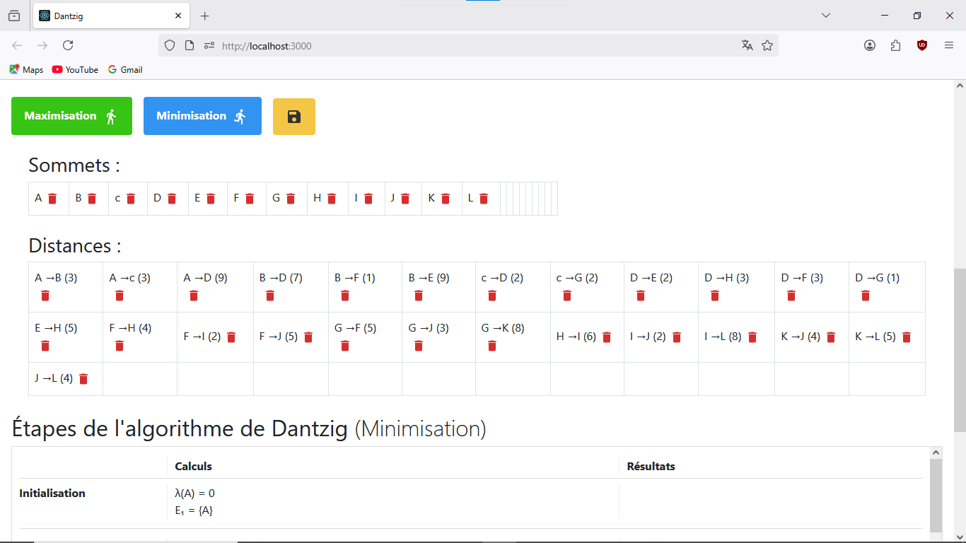
Task: Translate this page
Action: tap(747, 46)
